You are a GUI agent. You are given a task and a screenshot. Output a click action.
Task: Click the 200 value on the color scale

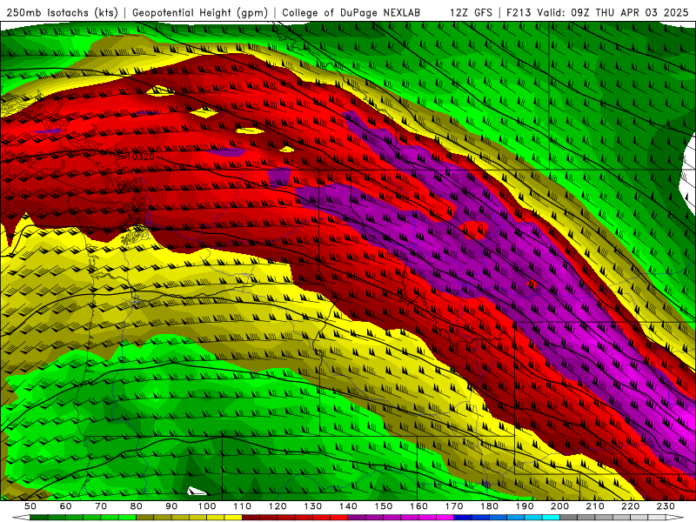559,506
